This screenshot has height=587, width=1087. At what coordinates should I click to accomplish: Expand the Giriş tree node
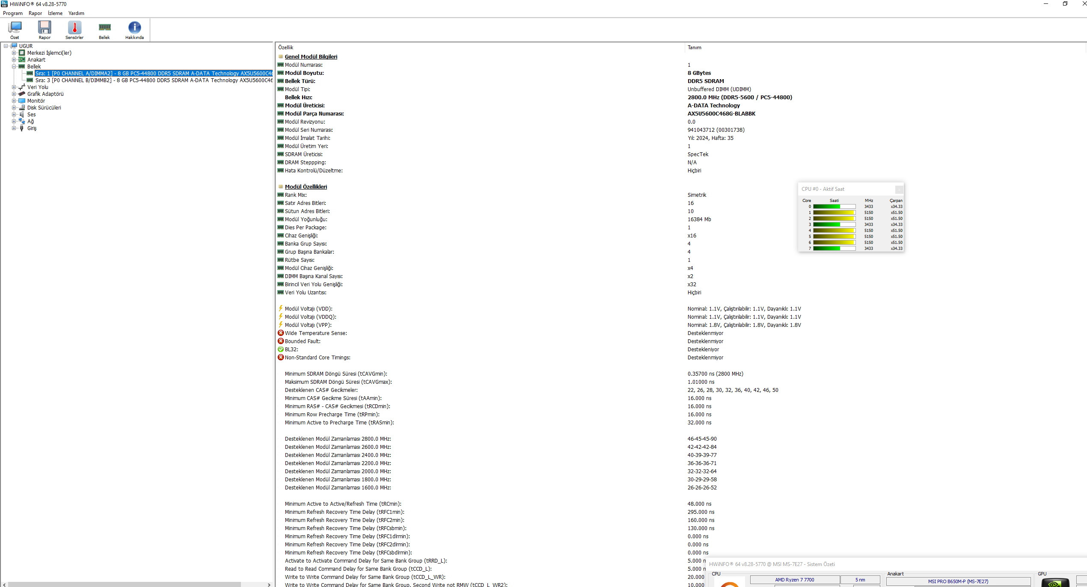[x=14, y=128]
